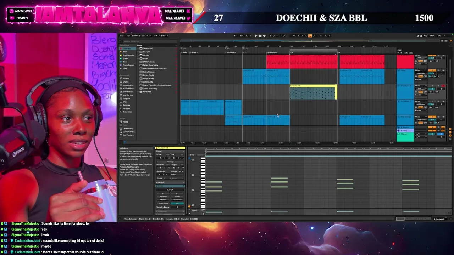
Task: Click the Randomize velocity button
Action: click(x=163, y=203)
